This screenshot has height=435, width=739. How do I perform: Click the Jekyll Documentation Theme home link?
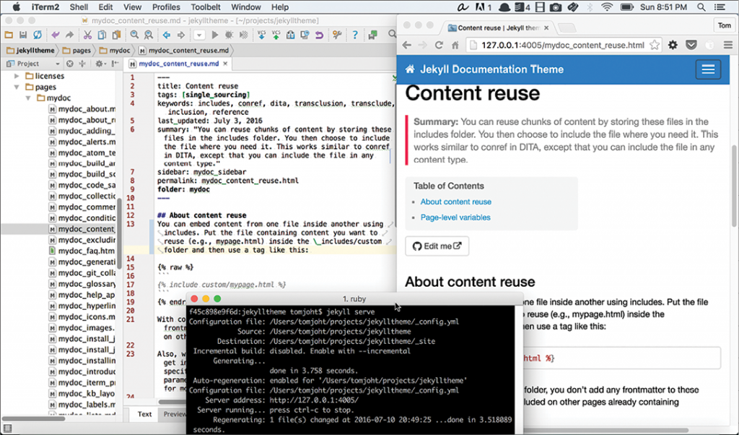484,69
